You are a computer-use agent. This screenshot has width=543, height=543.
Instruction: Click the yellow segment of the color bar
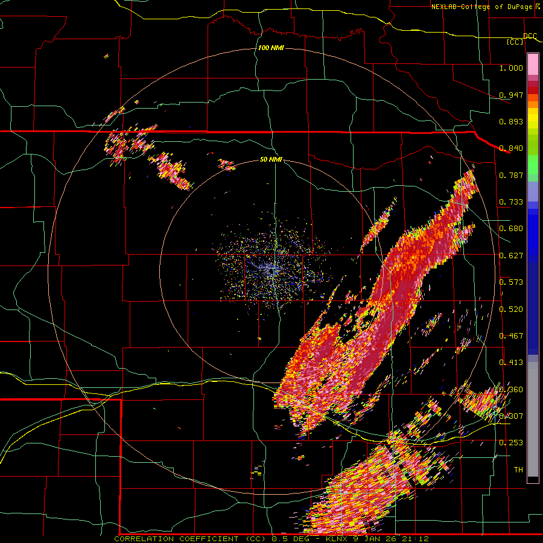pyautogui.click(x=533, y=118)
